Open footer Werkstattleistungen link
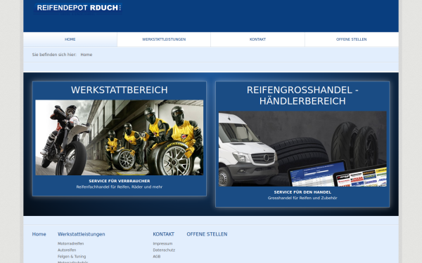 (x=82, y=234)
